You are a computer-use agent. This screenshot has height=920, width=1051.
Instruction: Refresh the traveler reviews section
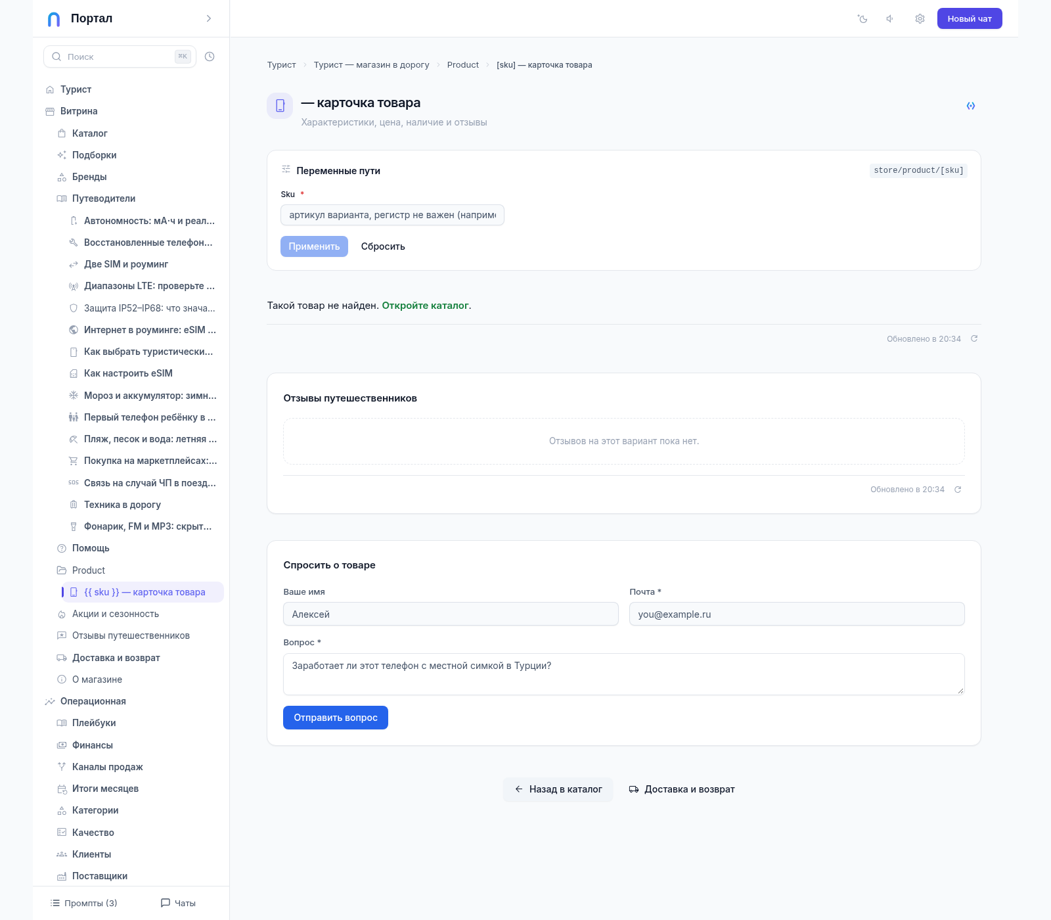(x=958, y=490)
